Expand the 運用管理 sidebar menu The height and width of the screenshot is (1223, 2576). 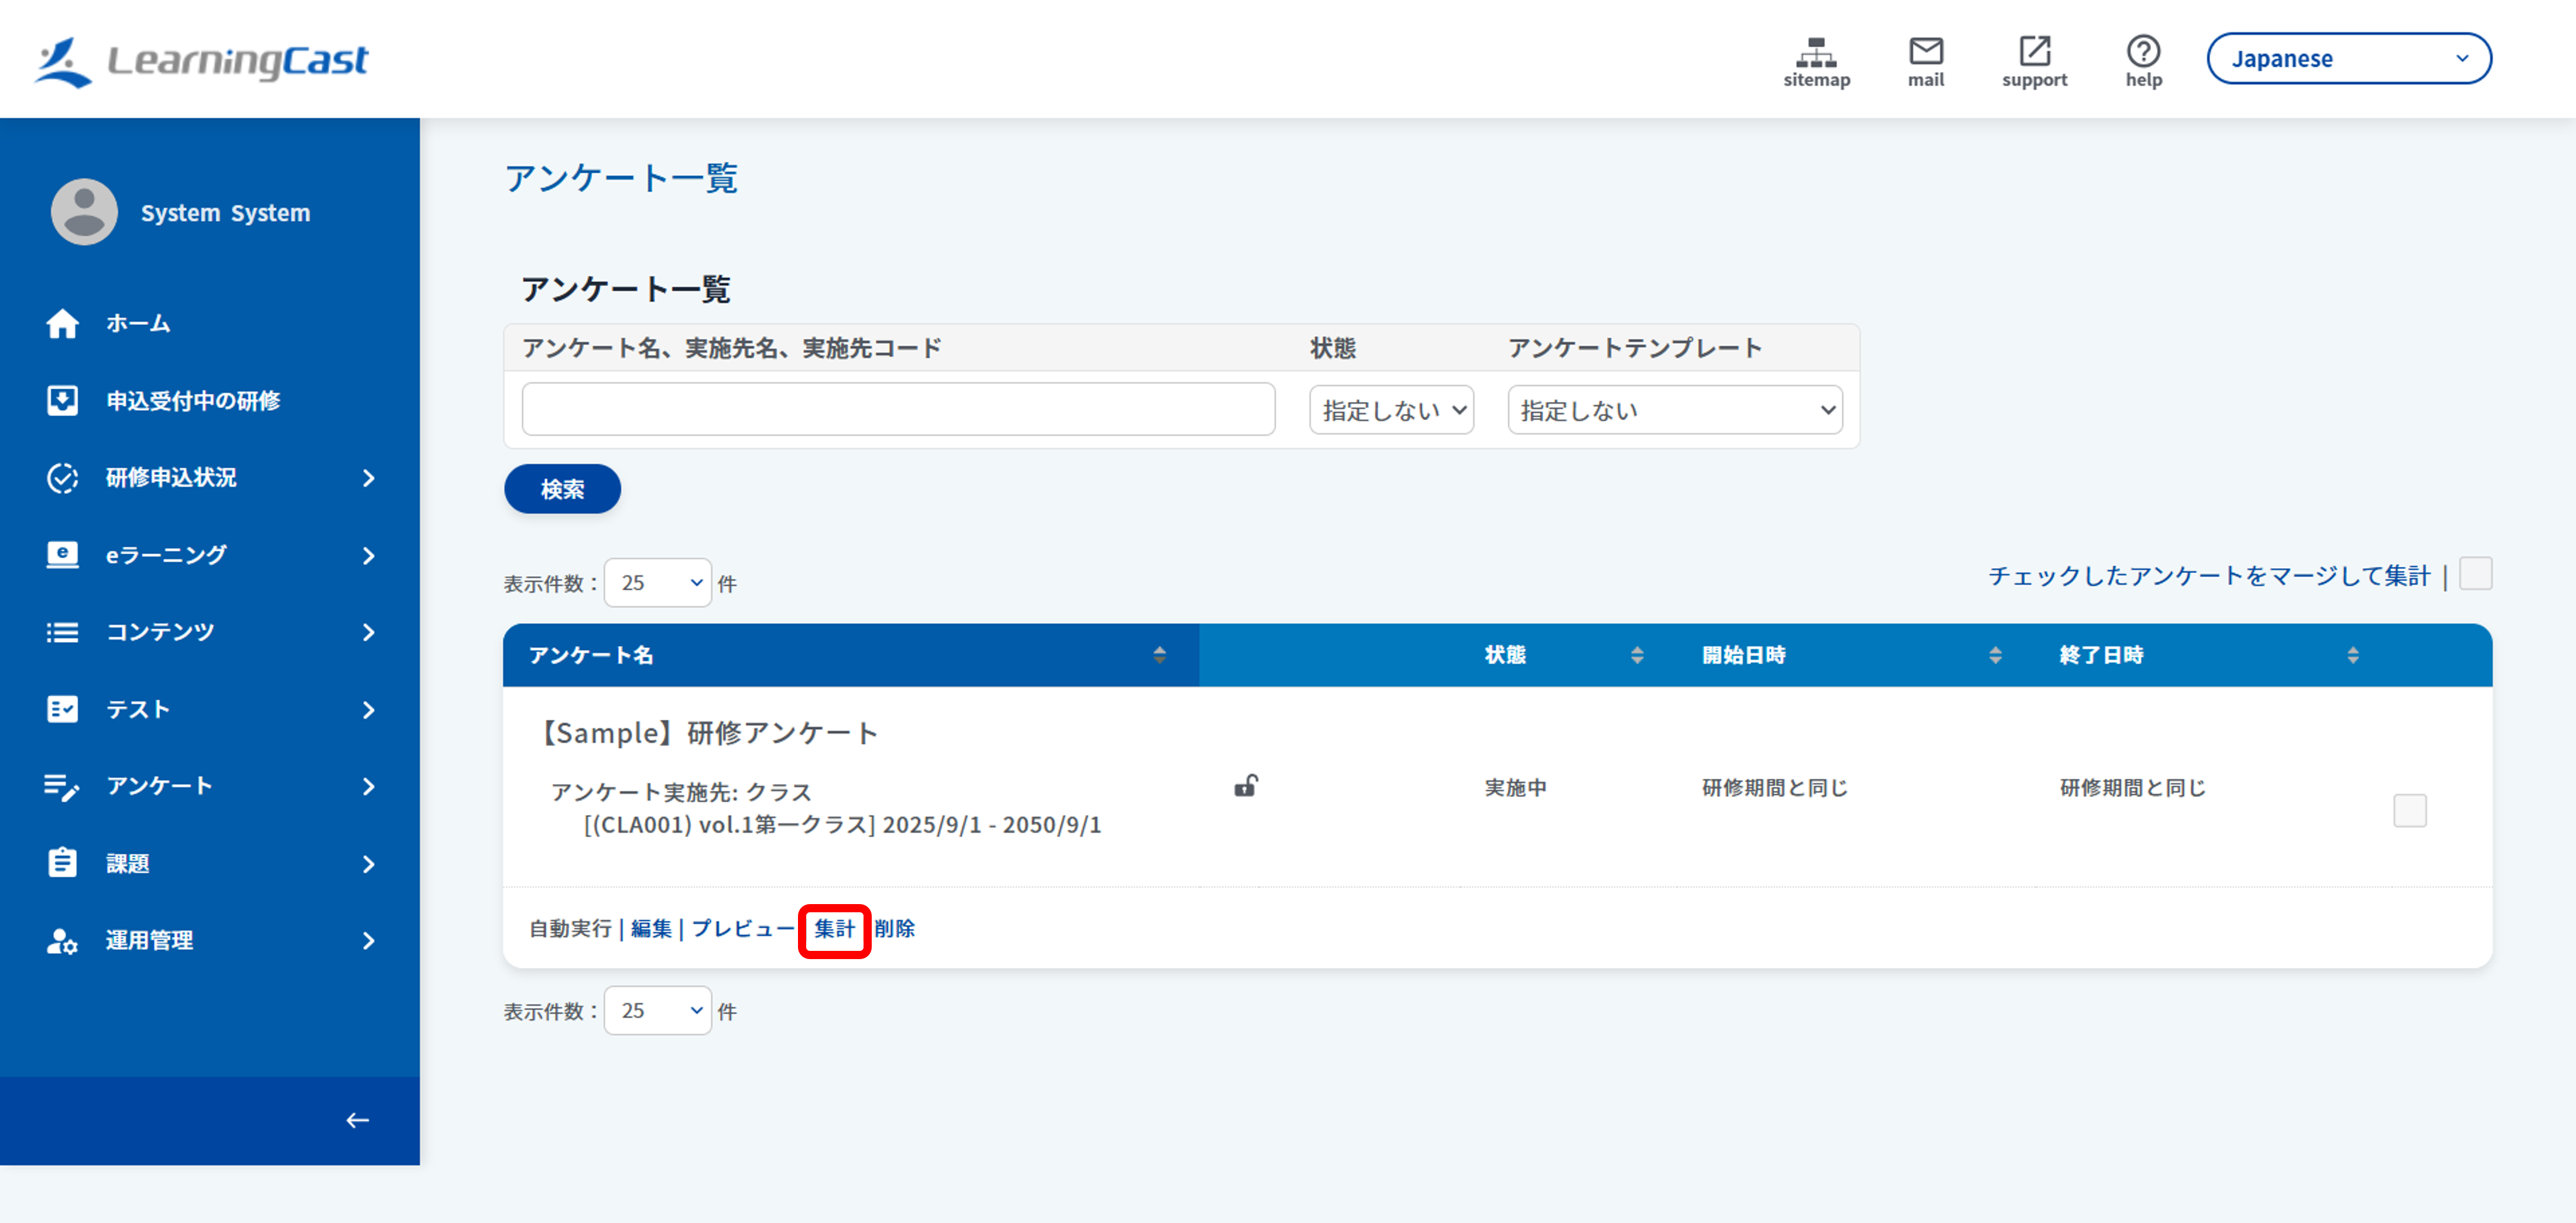(210, 941)
